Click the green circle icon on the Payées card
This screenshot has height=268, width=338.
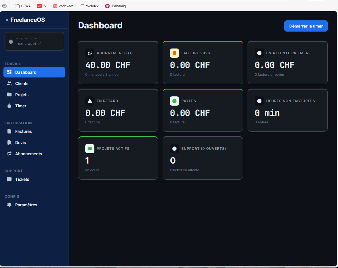point(174,101)
